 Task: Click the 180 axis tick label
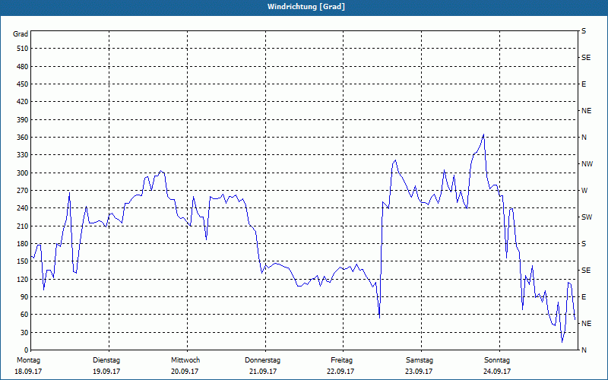pyautogui.click(x=23, y=243)
